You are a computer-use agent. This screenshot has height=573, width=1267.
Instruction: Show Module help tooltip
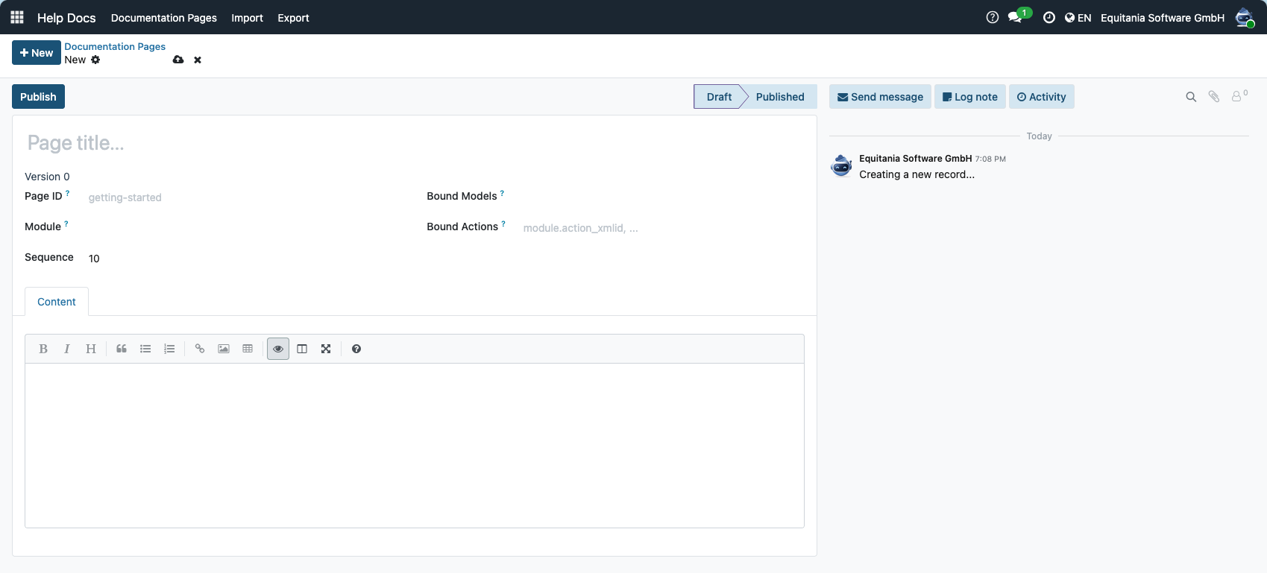click(x=66, y=224)
